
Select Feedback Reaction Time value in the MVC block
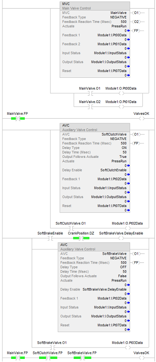123,22
